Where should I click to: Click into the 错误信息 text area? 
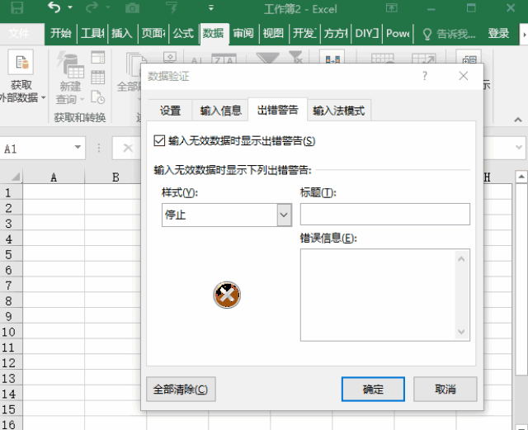point(378,295)
